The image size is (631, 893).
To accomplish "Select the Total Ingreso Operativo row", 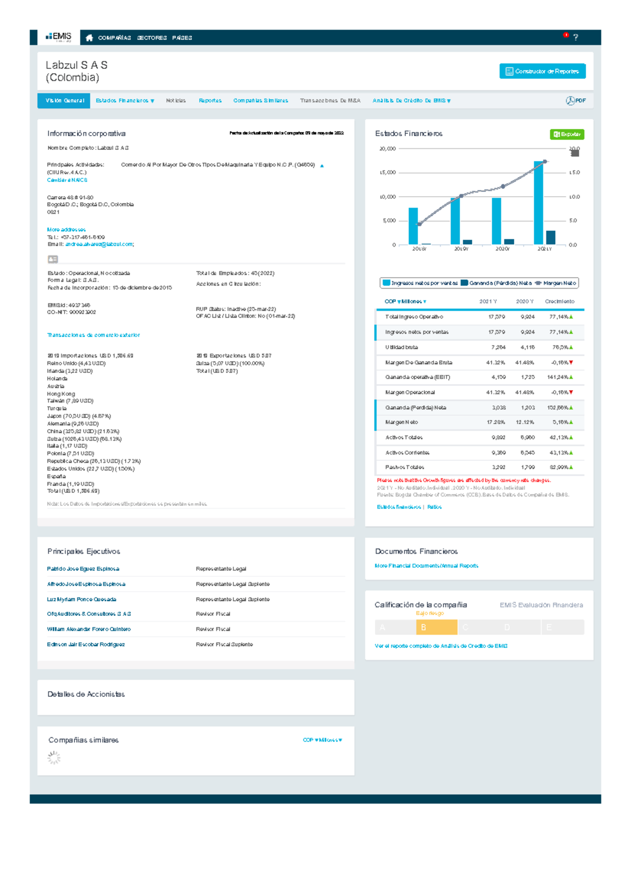I will coord(480,317).
